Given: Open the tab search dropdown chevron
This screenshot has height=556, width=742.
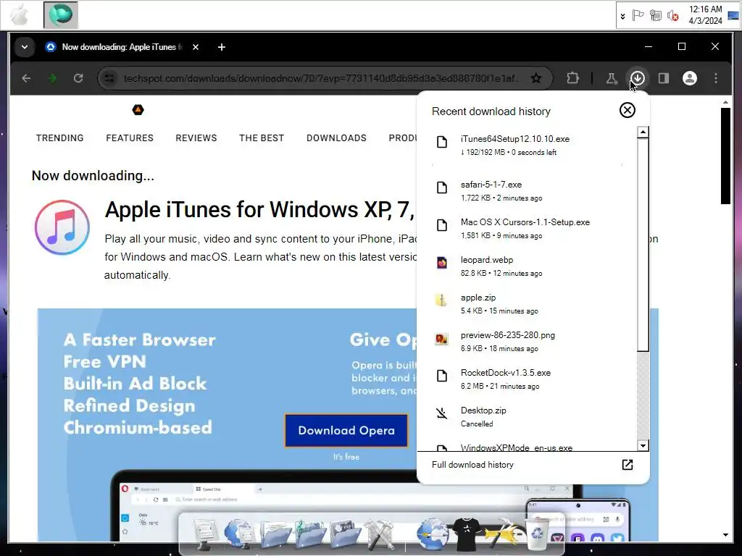Looking at the screenshot, I should pyautogui.click(x=25, y=47).
